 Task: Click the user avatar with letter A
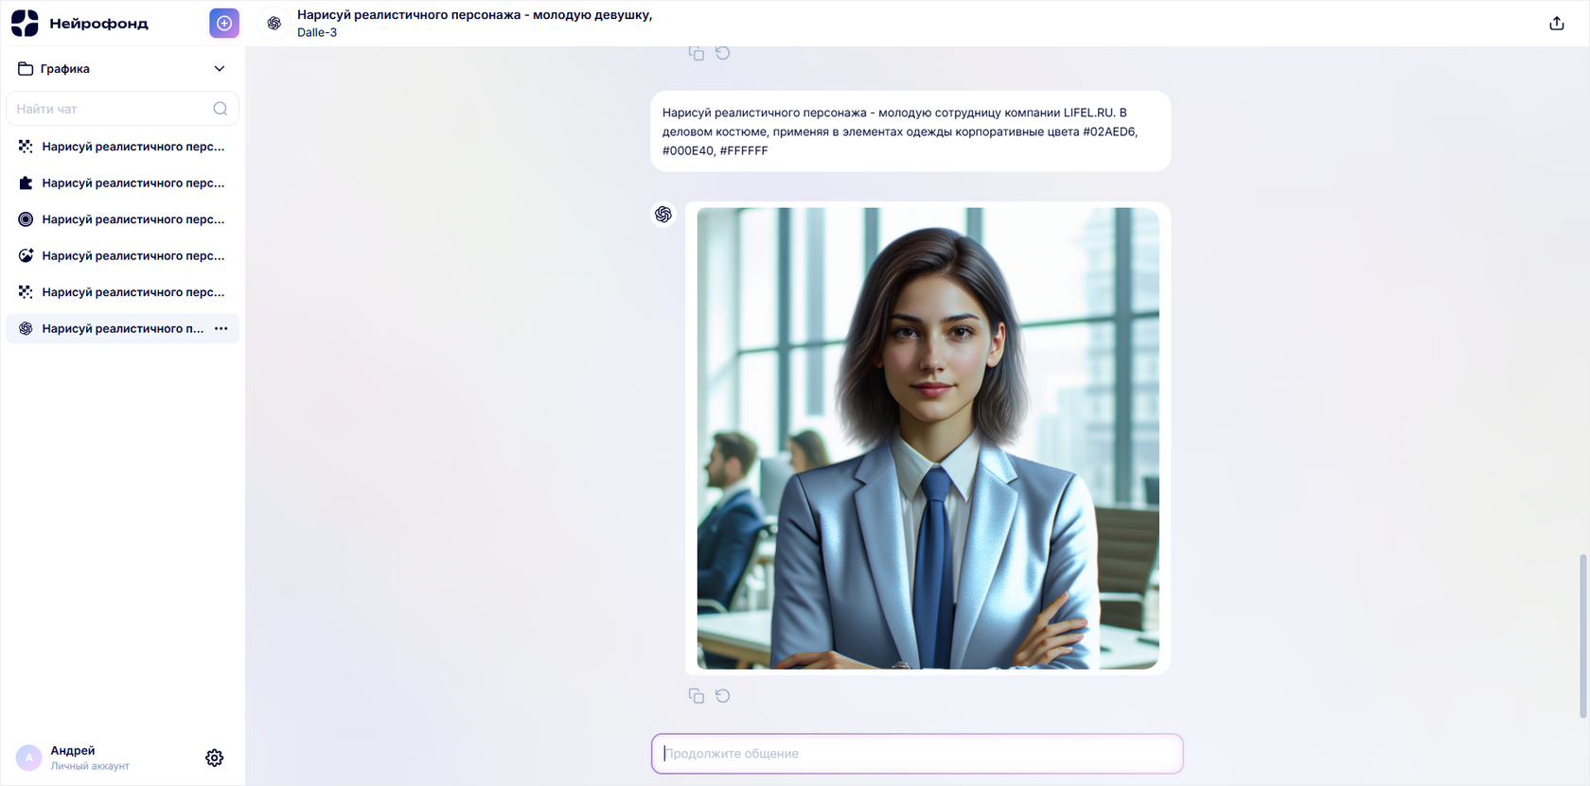pos(29,758)
